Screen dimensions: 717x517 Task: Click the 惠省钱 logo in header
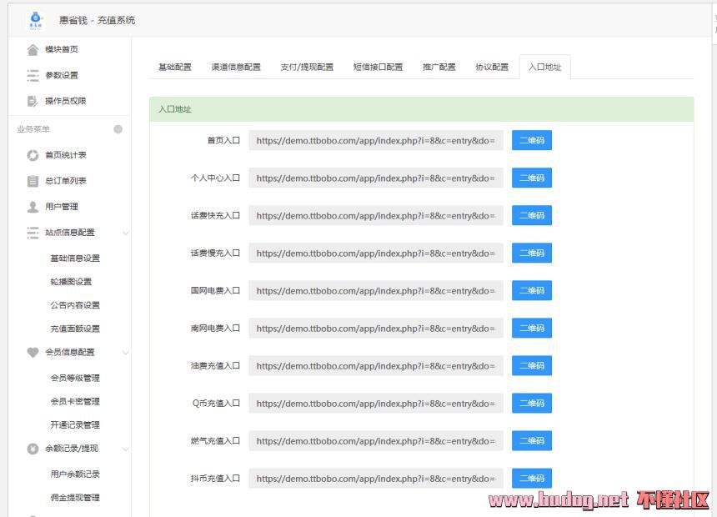click(36, 19)
